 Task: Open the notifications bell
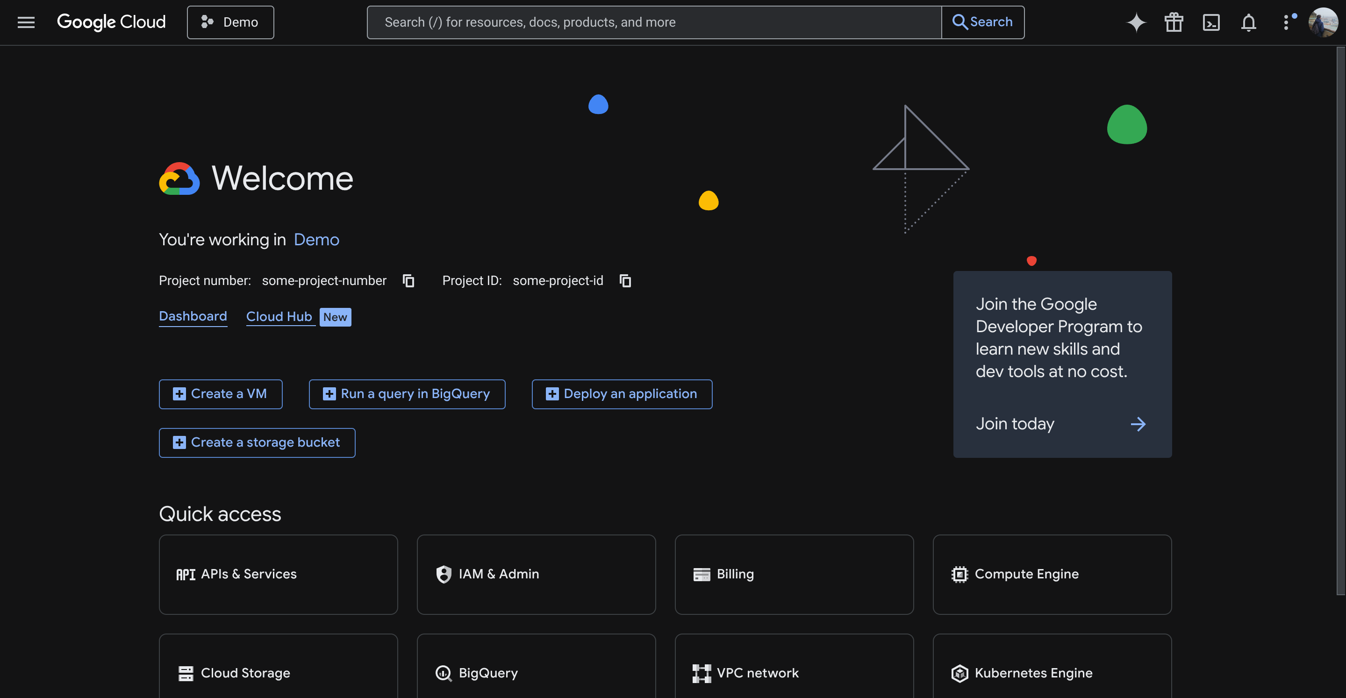pyautogui.click(x=1248, y=22)
